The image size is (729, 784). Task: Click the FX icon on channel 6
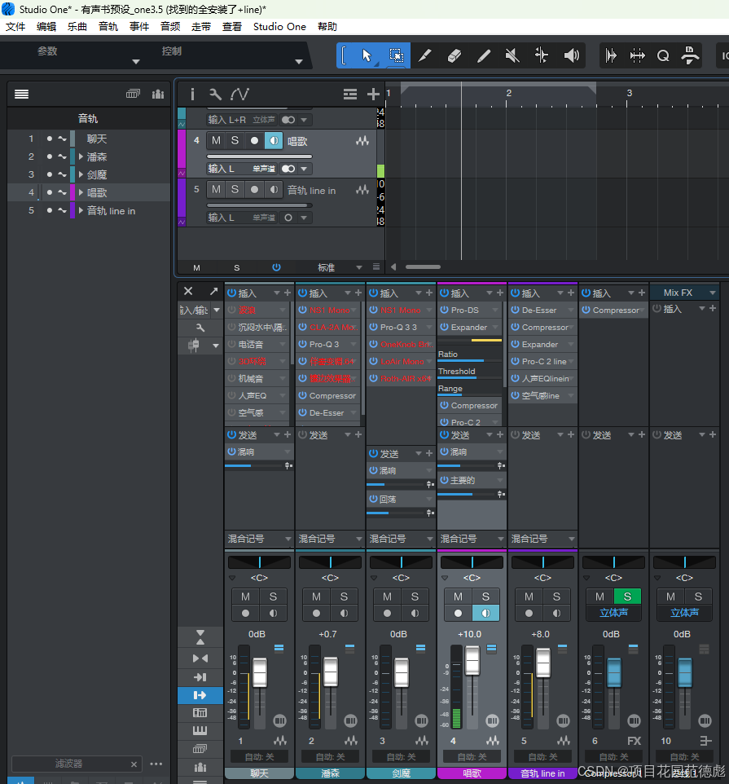click(x=634, y=741)
